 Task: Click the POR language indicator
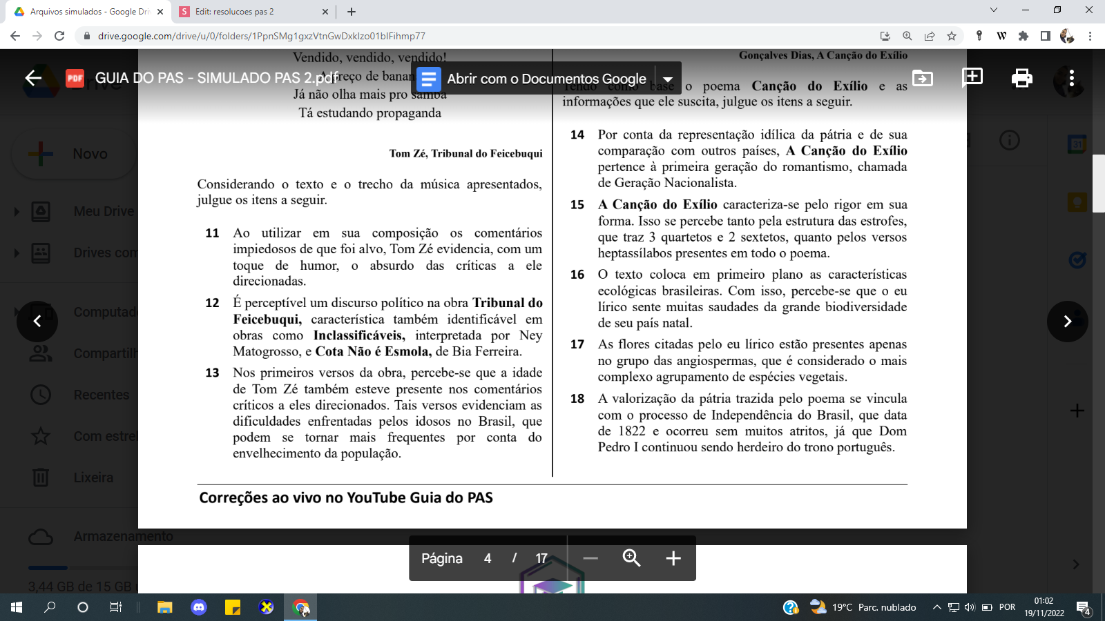point(1007,607)
